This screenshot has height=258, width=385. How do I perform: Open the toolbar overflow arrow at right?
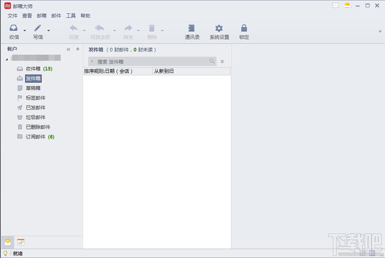pyautogui.click(x=380, y=31)
